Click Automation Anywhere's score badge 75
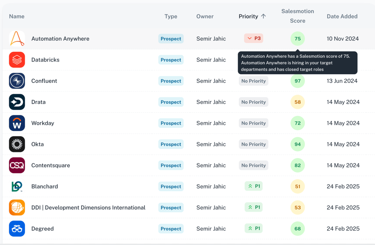Screen dimensions: 375x245 (298, 39)
